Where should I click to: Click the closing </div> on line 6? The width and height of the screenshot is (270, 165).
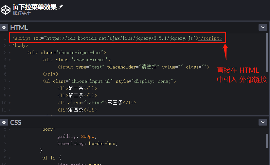point(50,74)
